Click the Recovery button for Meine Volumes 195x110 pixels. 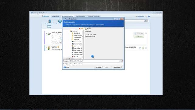[139, 36]
